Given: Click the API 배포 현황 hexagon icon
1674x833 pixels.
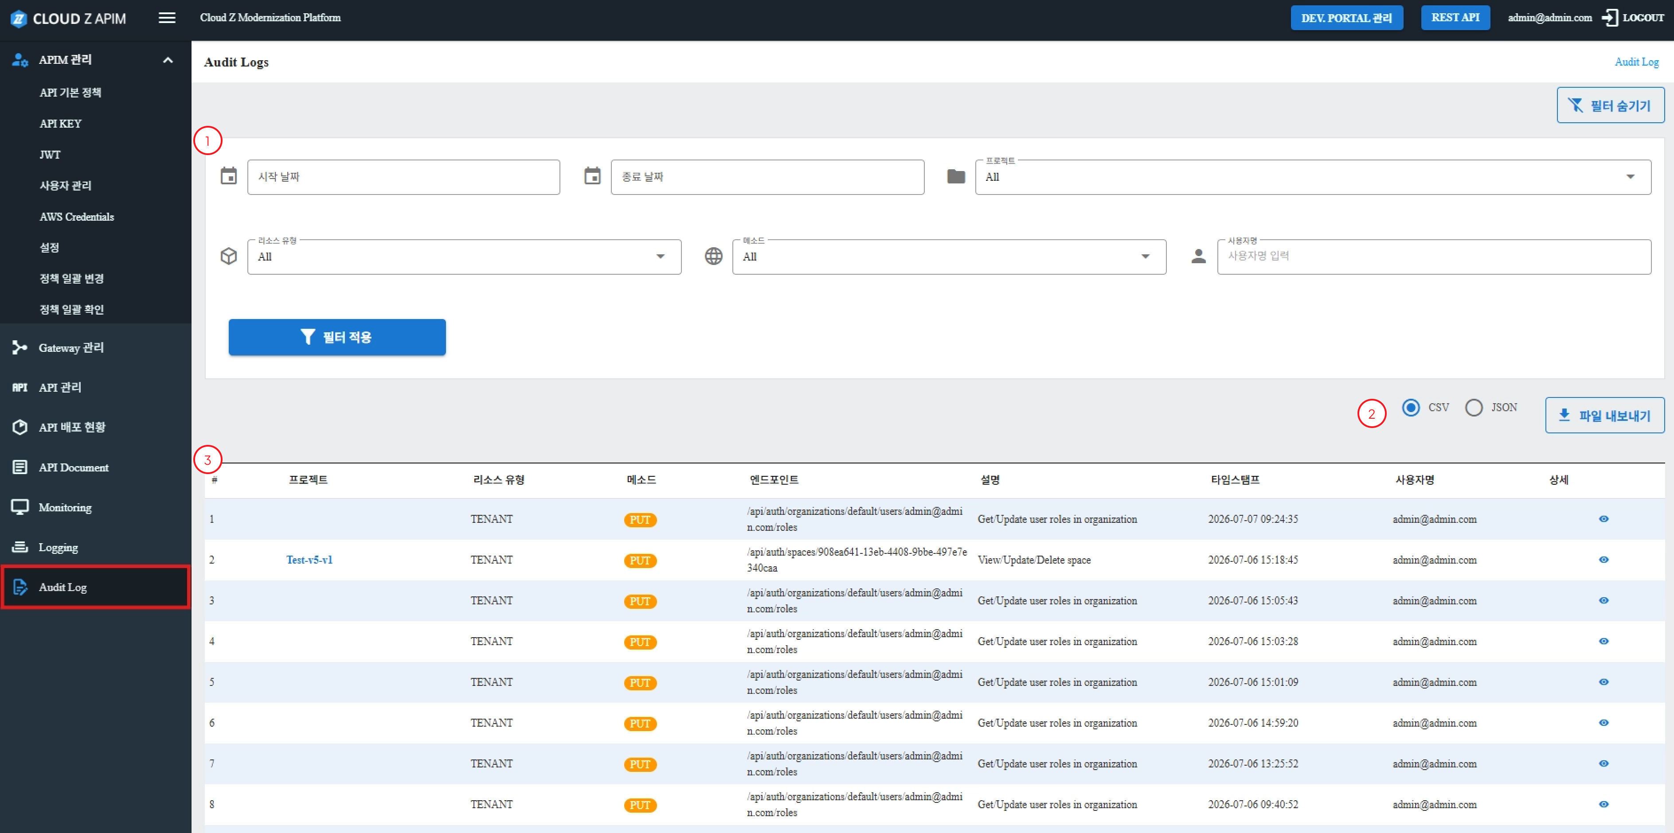Looking at the screenshot, I should 20,427.
